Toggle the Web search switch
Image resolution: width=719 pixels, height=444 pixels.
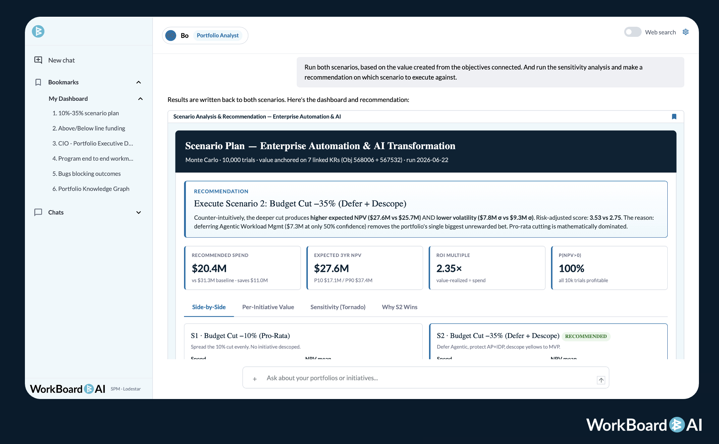click(632, 32)
